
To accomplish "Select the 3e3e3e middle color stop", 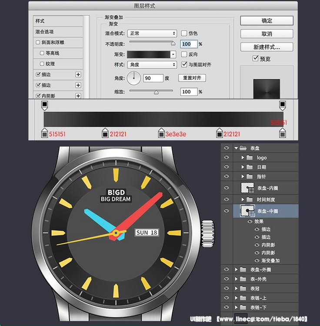I will coord(161,133).
